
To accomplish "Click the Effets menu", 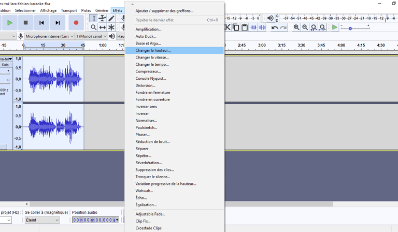I will [118, 10].
